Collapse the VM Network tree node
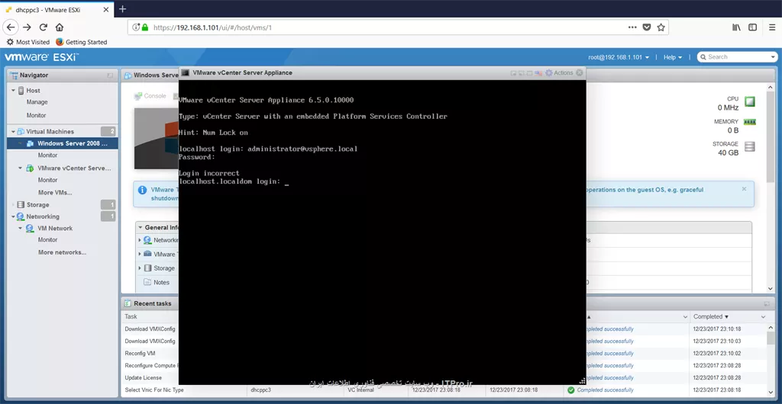The width and height of the screenshot is (782, 404). click(x=21, y=229)
